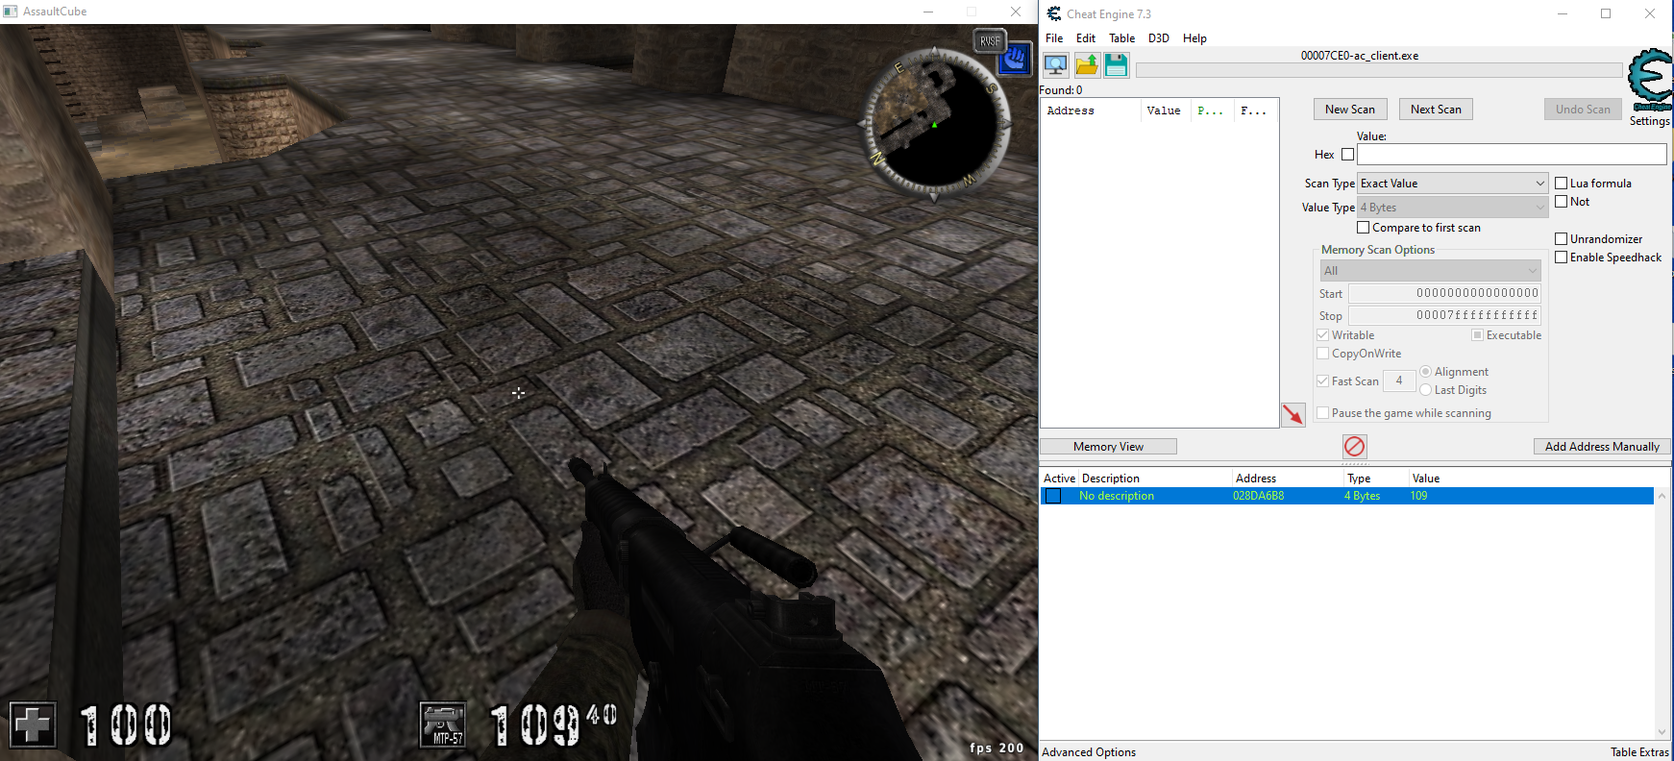1674x761 pixels.
Task: Tick Enable Speedhack checkbox
Action: coord(1562,258)
